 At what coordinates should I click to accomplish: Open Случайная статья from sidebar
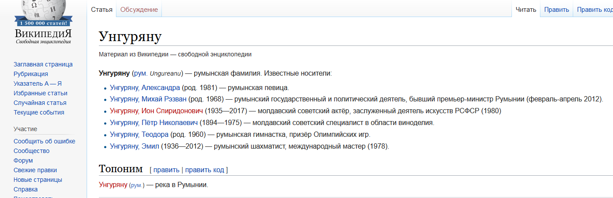[40, 103]
